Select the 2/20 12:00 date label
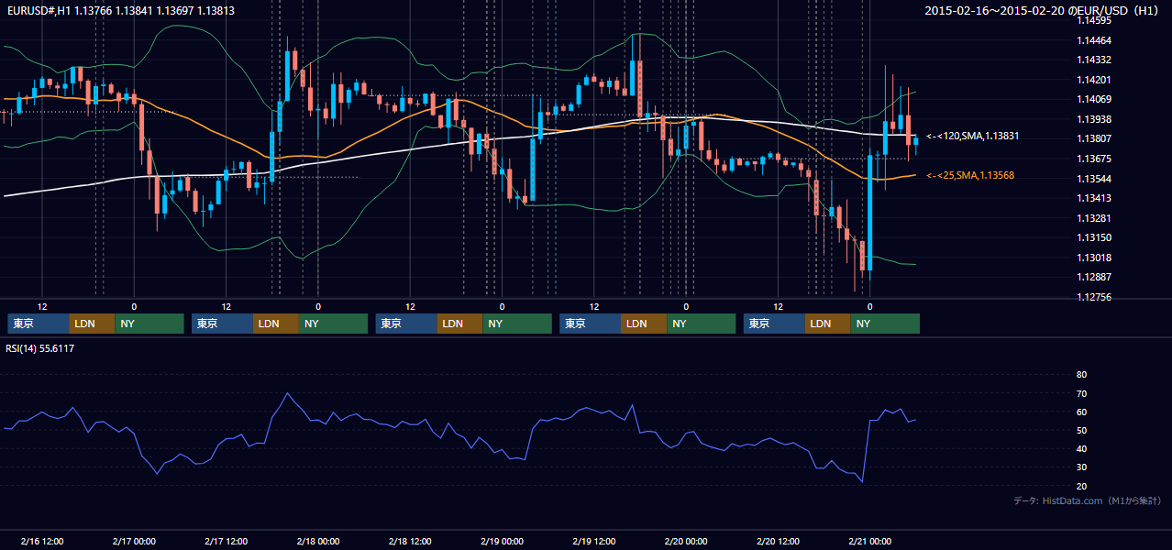 tap(778, 541)
